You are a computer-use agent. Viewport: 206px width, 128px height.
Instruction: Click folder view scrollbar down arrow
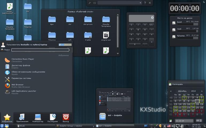point(118,53)
